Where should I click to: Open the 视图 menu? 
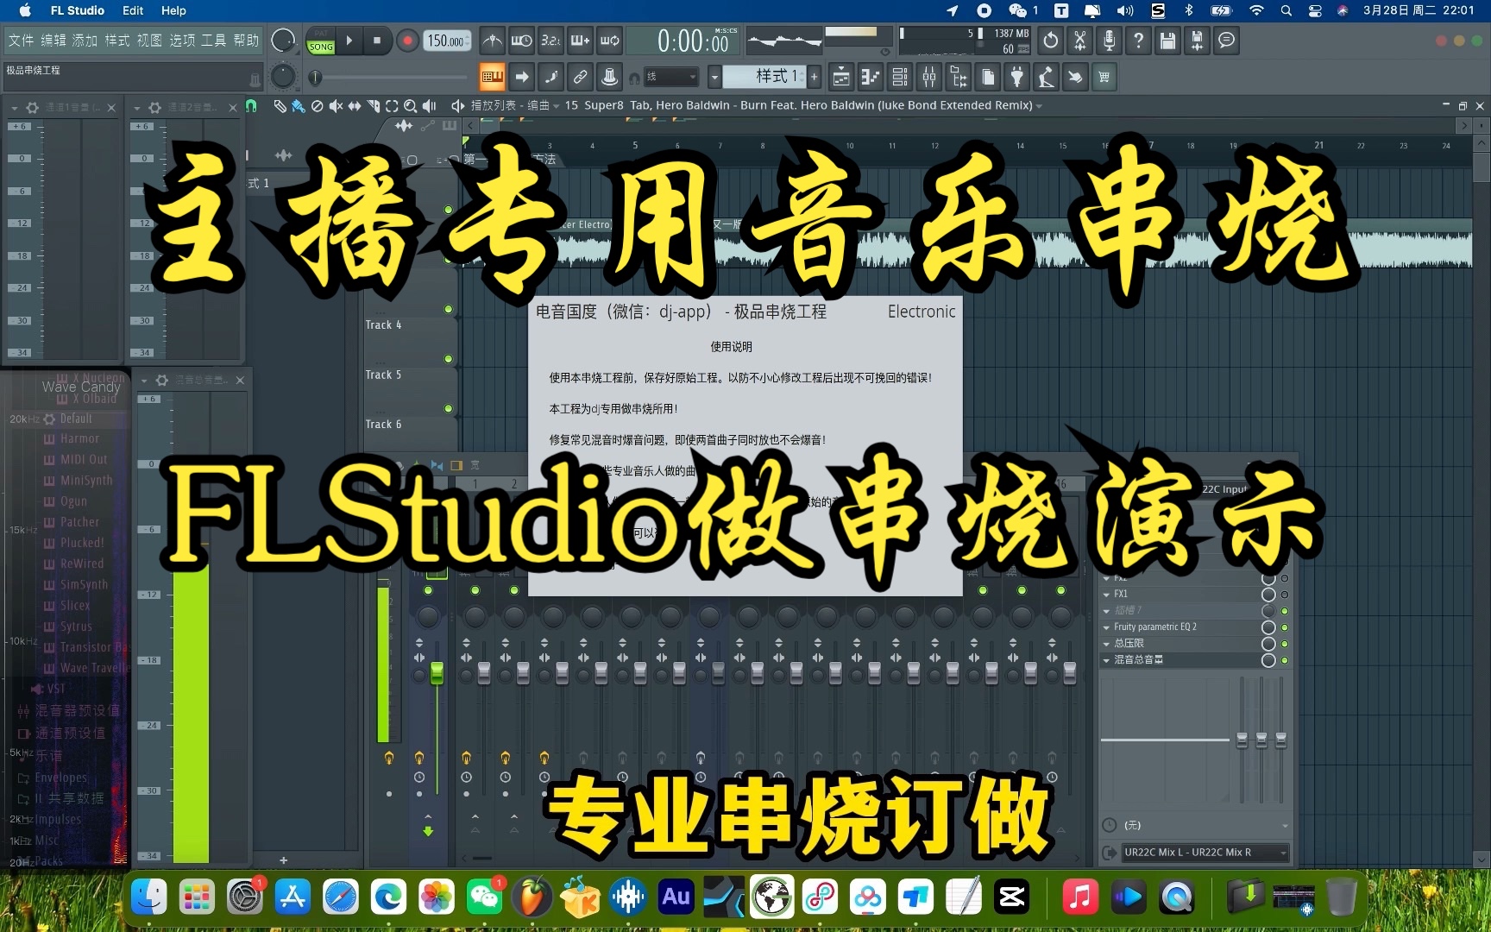(149, 41)
